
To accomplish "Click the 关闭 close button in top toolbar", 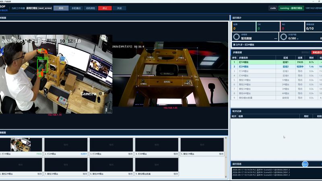I will [119, 8].
